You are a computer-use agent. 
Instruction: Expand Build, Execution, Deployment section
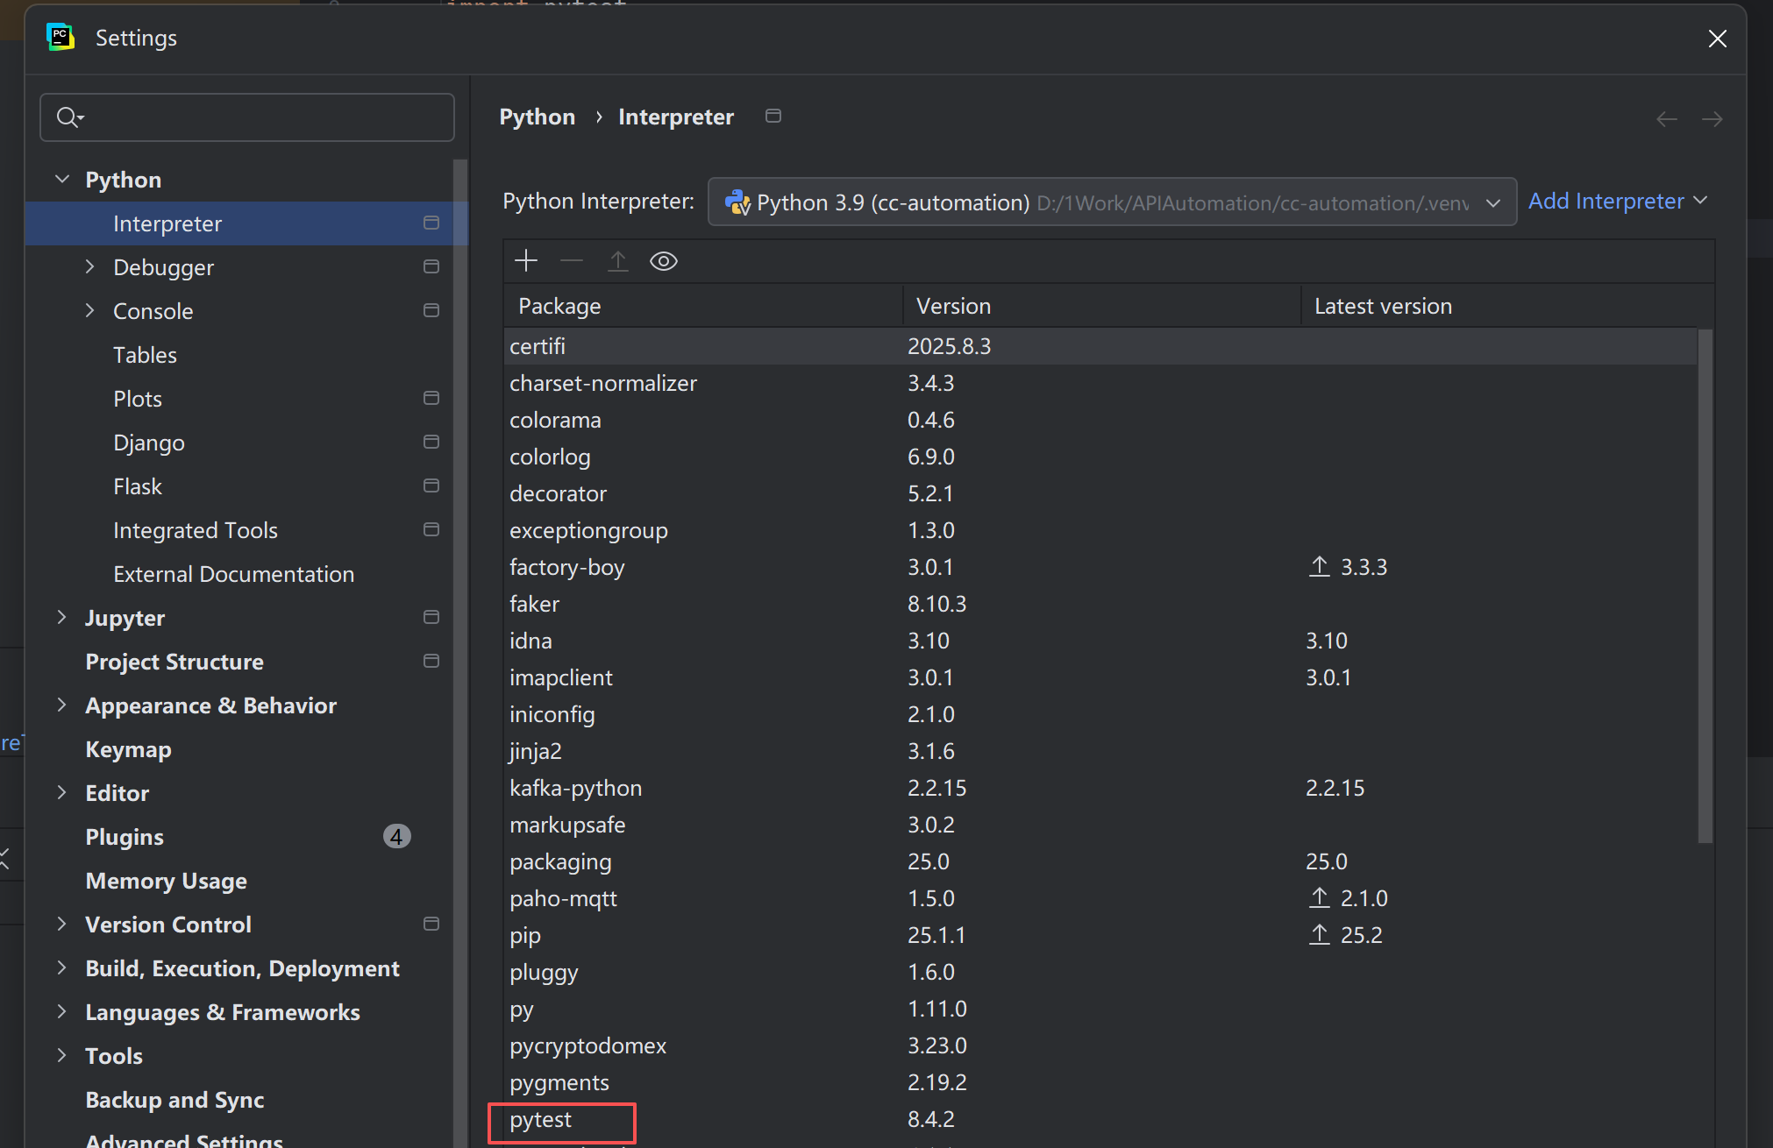tap(61, 967)
